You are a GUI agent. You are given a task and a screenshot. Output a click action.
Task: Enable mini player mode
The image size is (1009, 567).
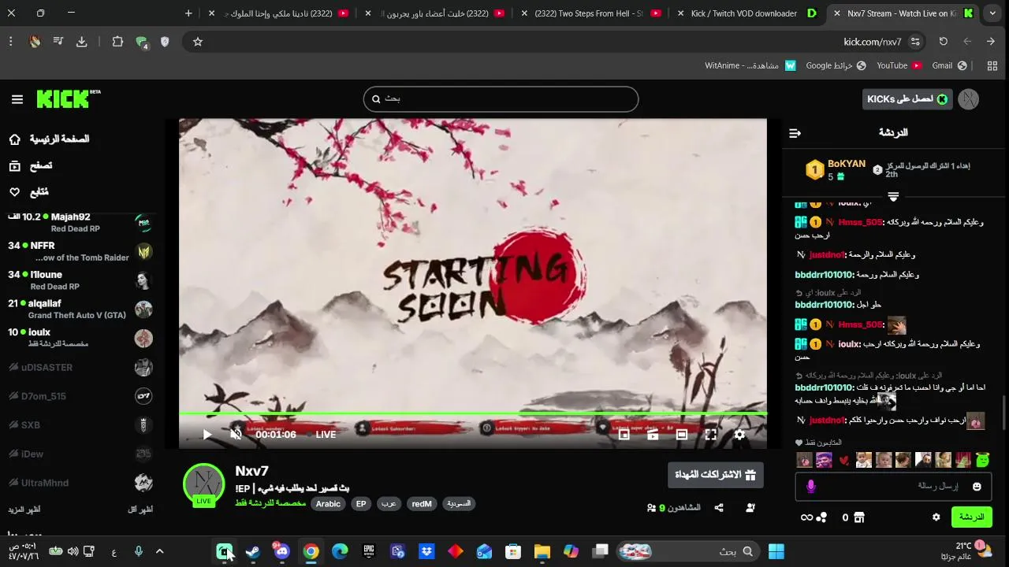click(624, 434)
